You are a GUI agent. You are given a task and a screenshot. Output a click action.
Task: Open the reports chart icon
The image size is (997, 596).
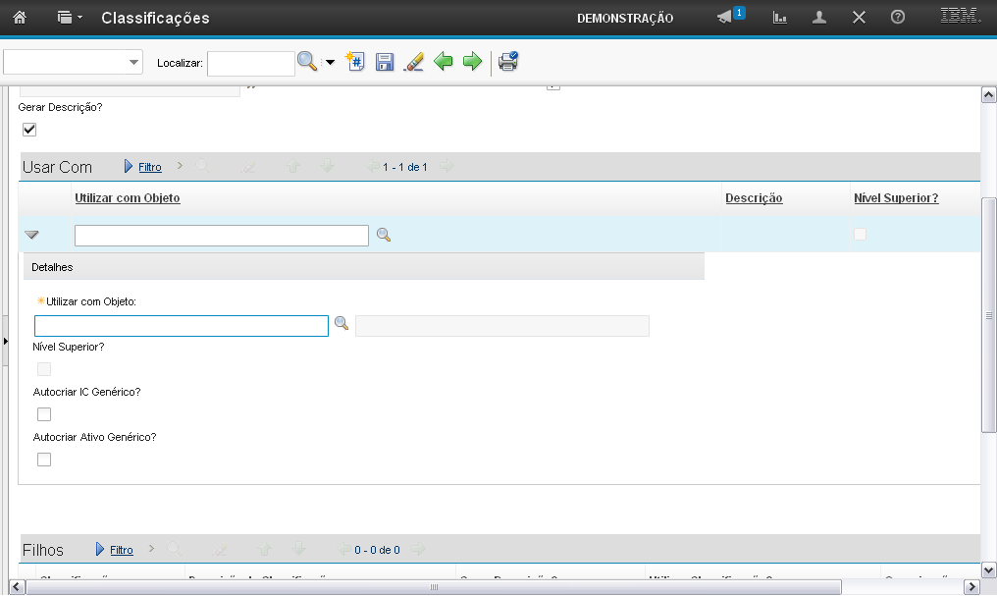(x=780, y=18)
